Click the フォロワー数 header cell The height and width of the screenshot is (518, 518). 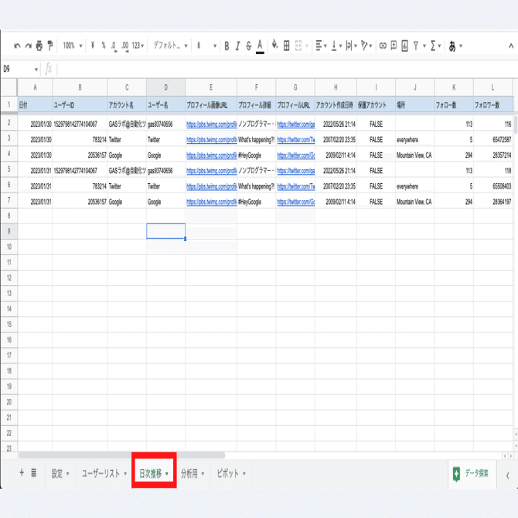click(493, 105)
